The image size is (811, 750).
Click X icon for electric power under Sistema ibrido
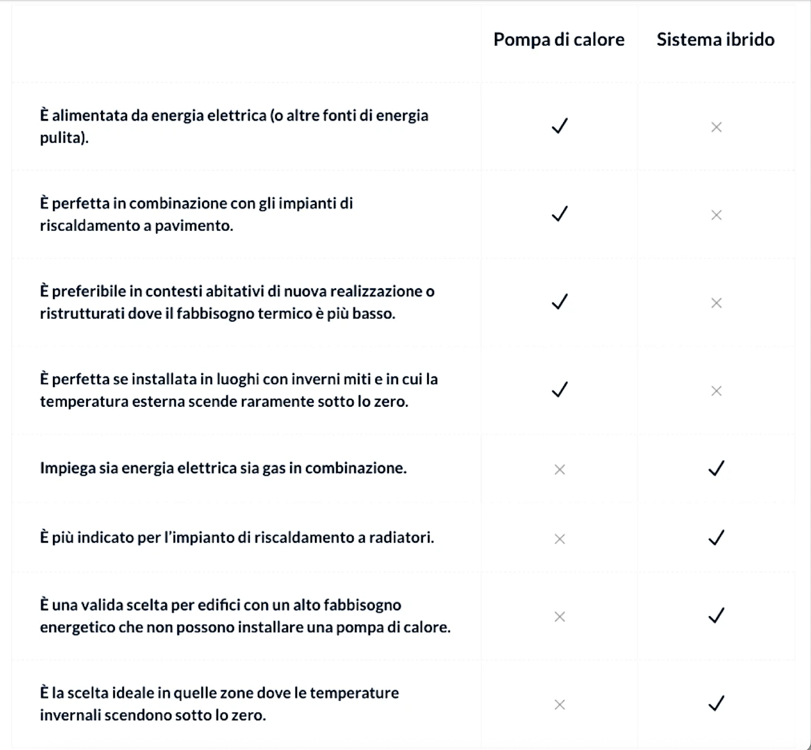pos(716,127)
